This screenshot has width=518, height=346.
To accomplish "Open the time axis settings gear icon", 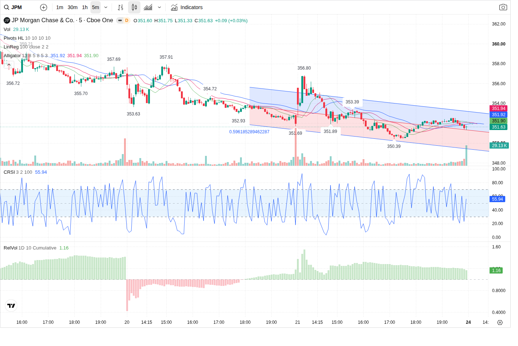I will tap(500, 322).
